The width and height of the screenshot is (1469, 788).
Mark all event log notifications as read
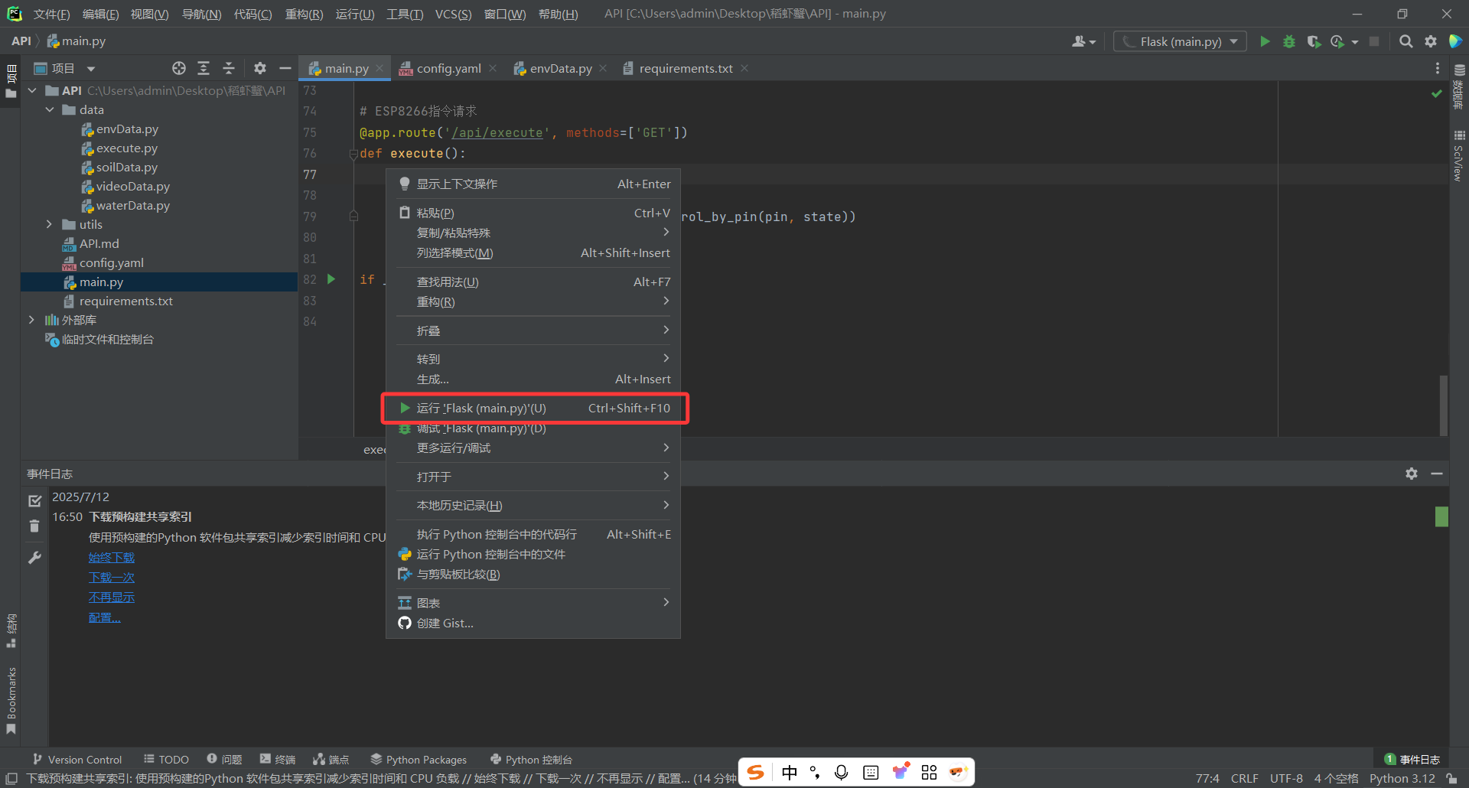pyautogui.click(x=34, y=500)
